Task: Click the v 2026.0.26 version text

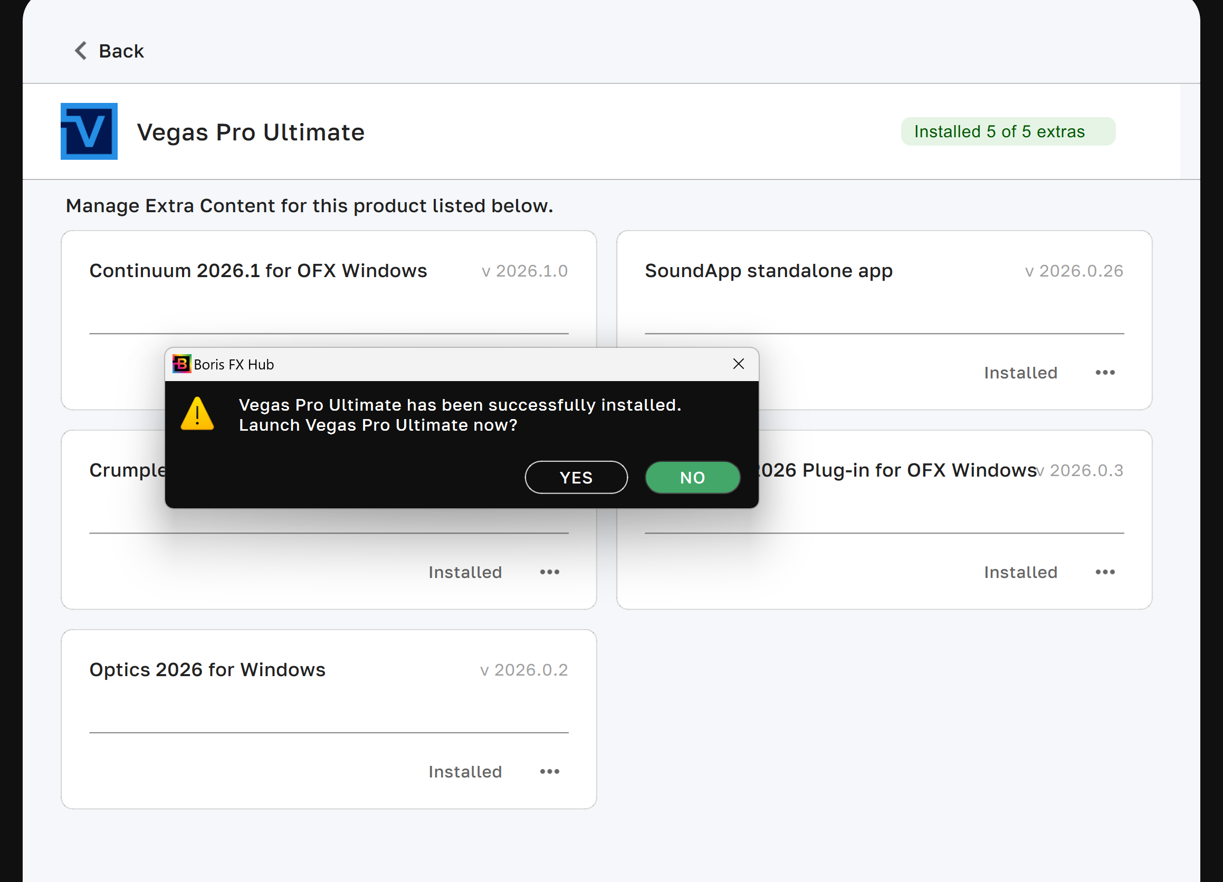Action: click(1074, 271)
